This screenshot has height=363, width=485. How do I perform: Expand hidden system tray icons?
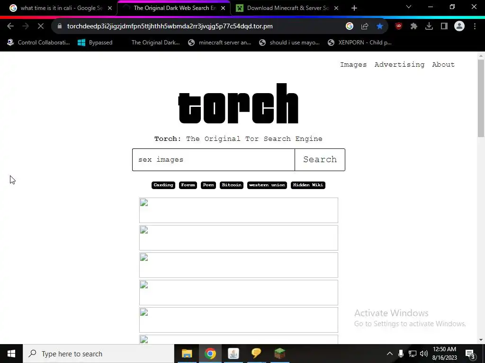coord(390,354)
